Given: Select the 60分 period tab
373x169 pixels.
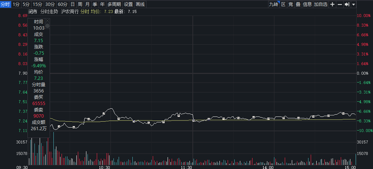Looking at the screenshot, I should [x=63, y=4].
